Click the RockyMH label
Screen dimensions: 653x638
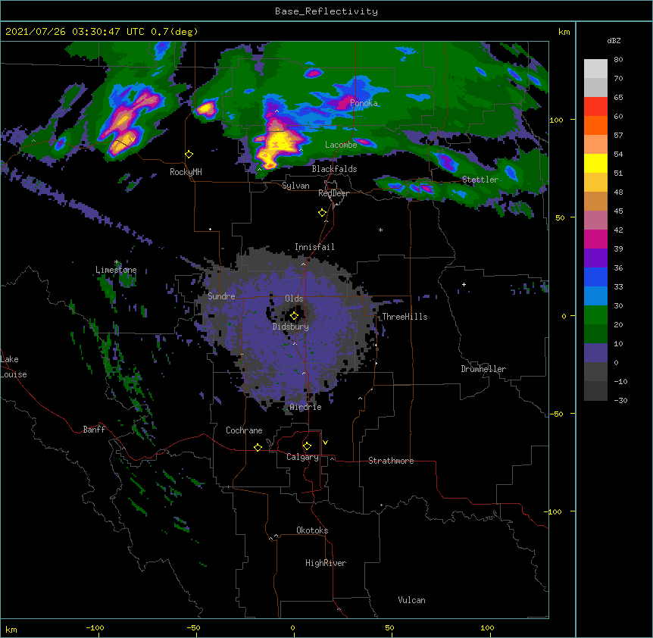186,172
